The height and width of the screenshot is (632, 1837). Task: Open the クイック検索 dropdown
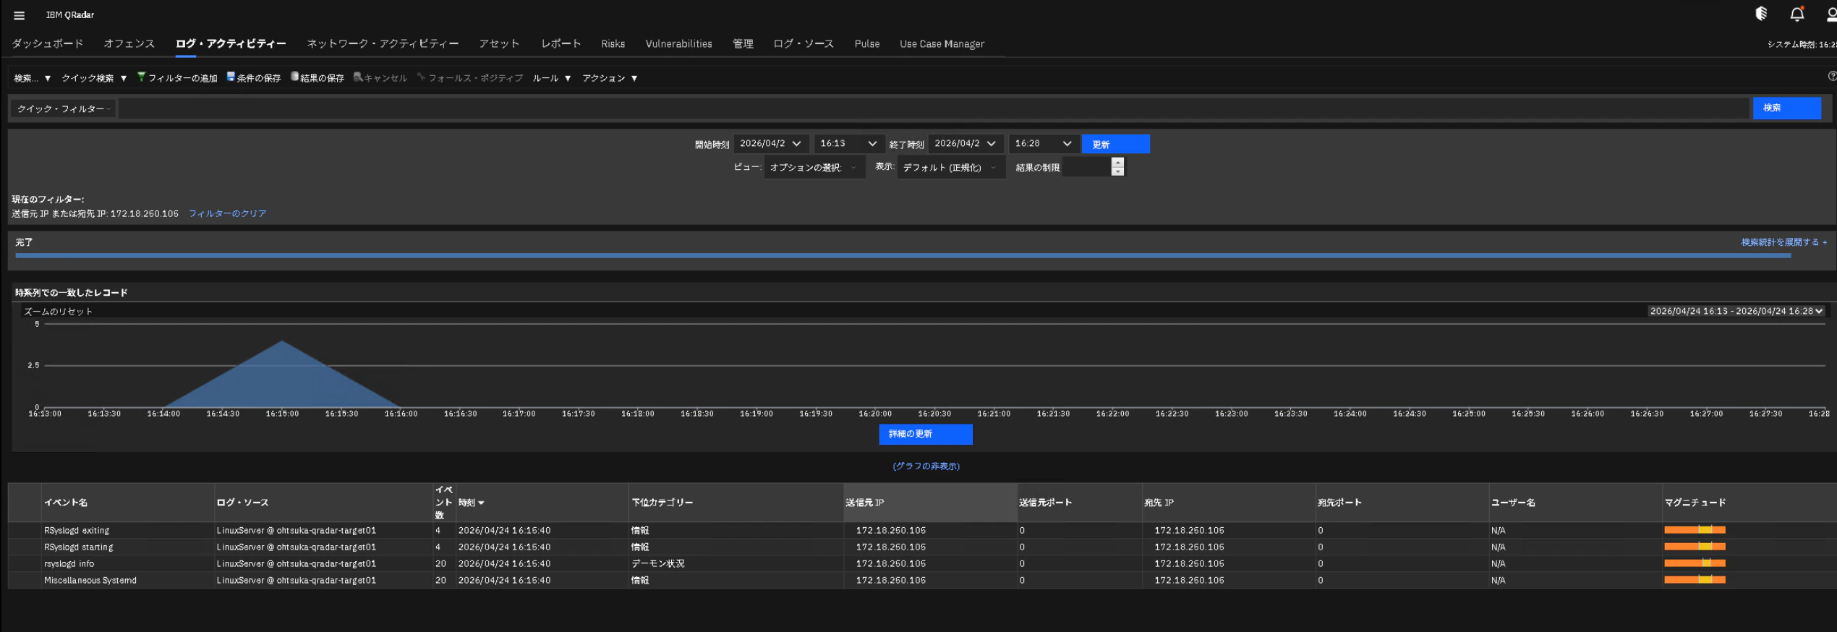click(94, 78)
